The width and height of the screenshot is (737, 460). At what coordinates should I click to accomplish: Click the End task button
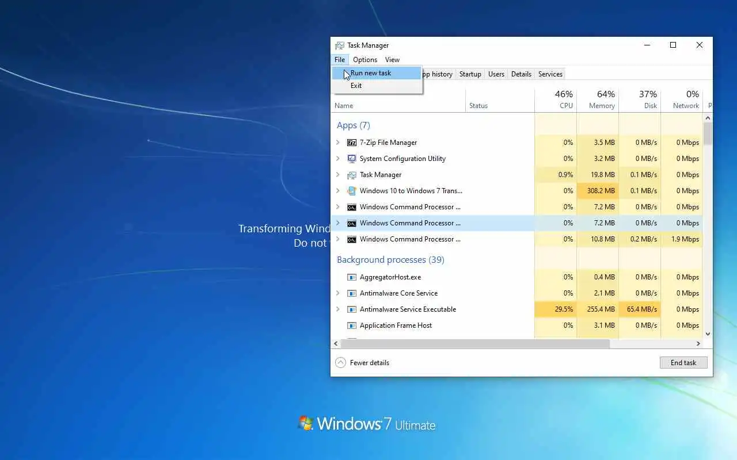tap(683, 363)
